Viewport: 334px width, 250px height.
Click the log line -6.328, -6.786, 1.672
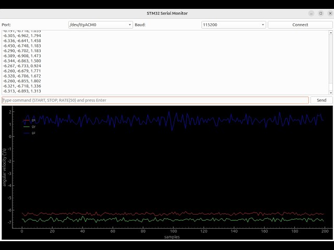click(22, 76)
